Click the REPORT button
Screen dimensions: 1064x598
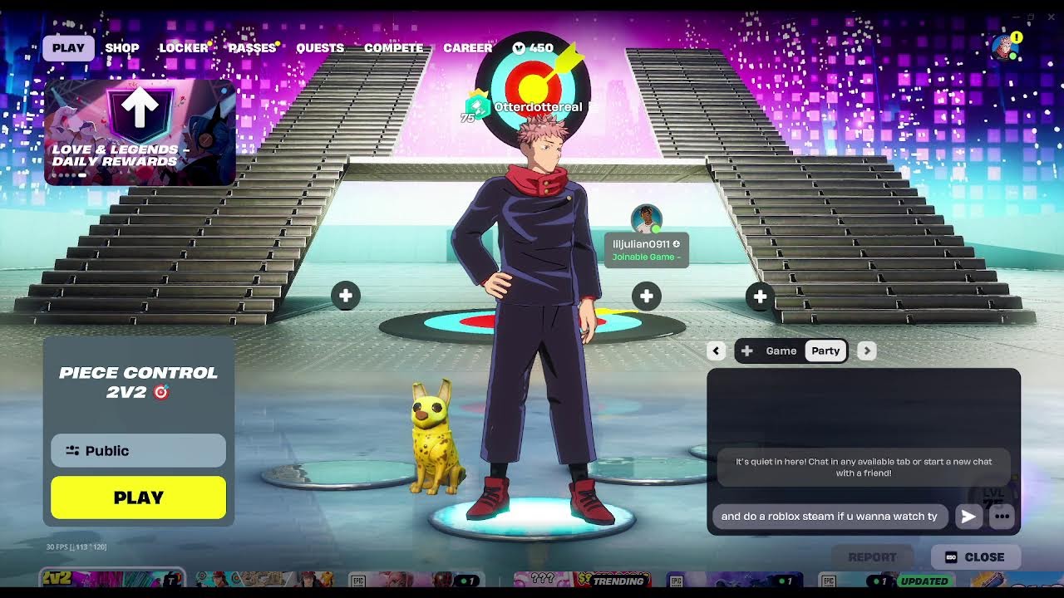(x=872, y=557)
